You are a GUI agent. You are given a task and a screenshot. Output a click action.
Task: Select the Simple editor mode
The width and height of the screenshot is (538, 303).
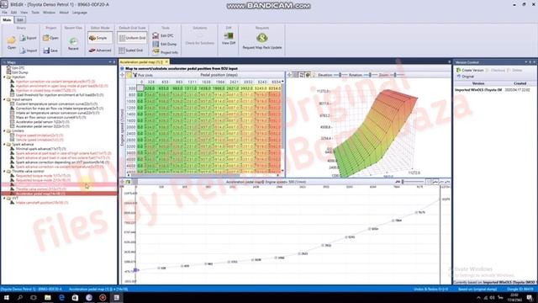click(99, 38)
